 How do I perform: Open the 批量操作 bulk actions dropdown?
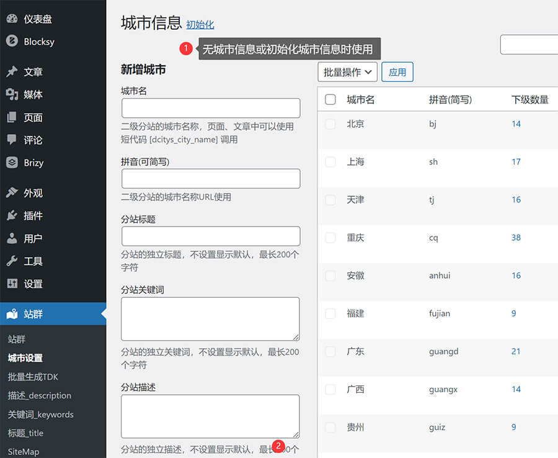(347, 72)
